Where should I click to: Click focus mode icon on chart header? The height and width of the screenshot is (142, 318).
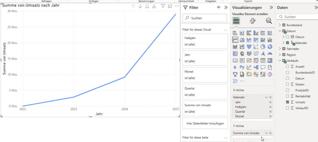tap(170, 6)
